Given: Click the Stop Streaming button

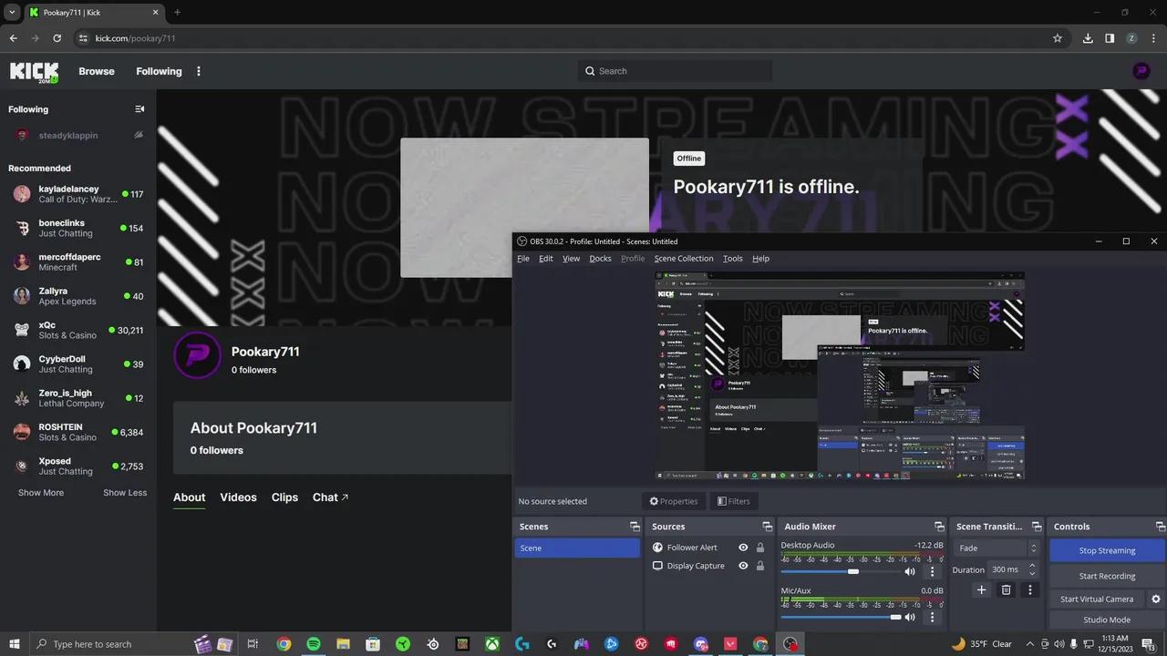Looking at the screenshot, I should point(1107,550).
